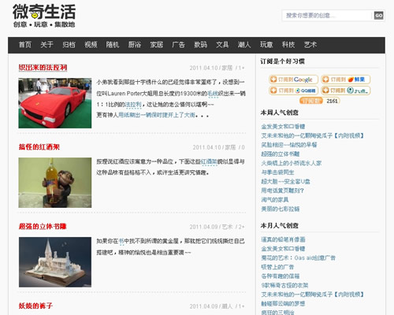Open sidebar link 超大胆~~安全套U盘
Viewport: 394px width, 315px height.
[x=285, y=181]
